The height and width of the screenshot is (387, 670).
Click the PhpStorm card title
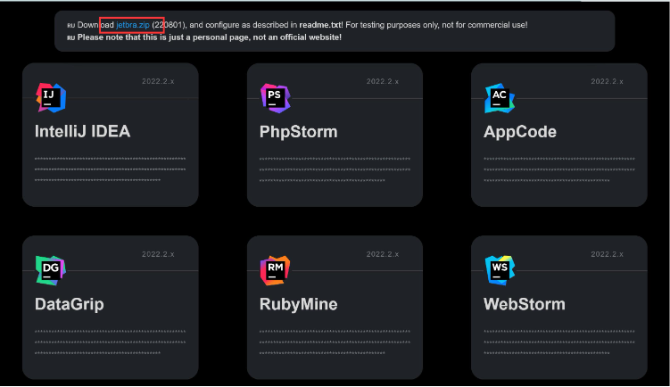(299, 132)
